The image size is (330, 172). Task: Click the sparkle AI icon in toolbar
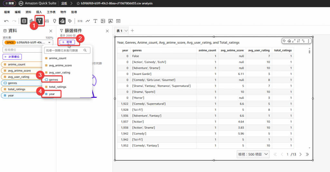click(x=70, y=21)
